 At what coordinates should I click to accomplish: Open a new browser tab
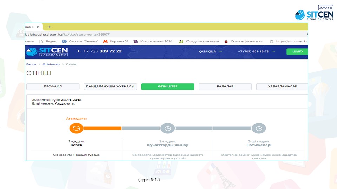(x=49, y=27)
